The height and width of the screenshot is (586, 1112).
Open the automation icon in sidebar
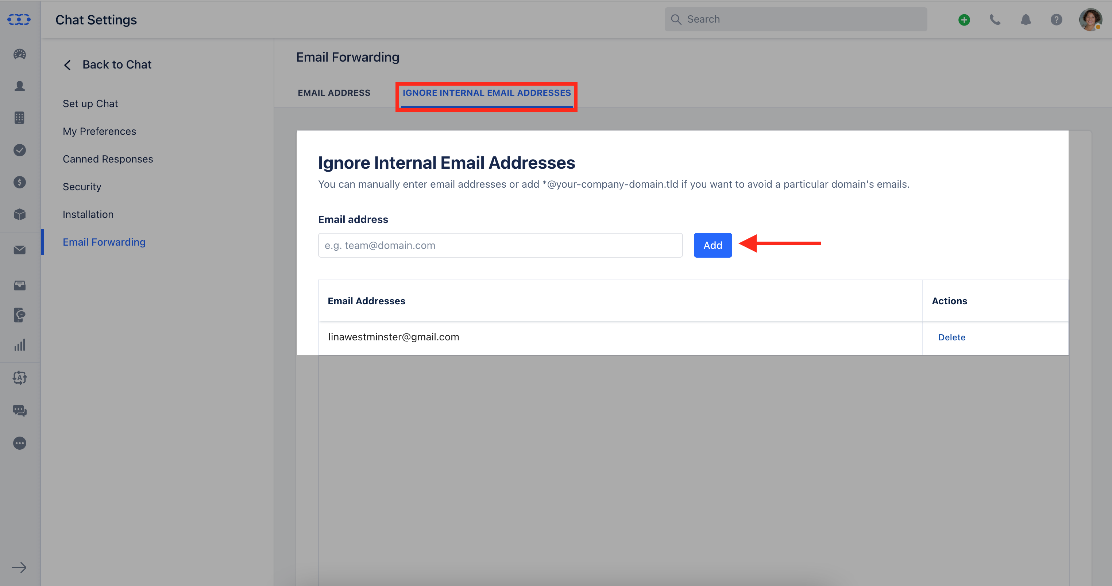(x=19, y=378)
